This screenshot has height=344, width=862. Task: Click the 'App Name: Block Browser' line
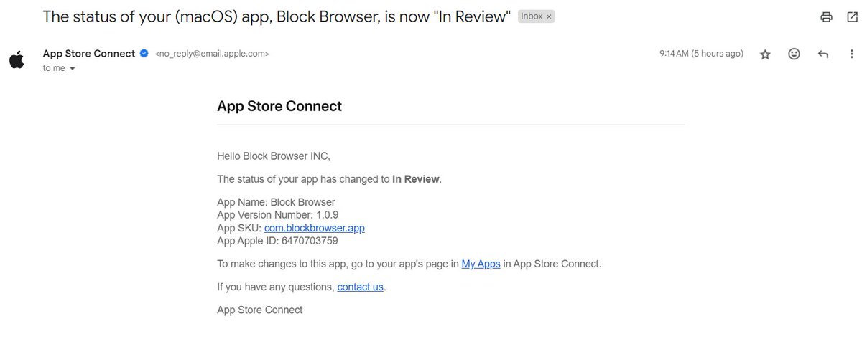pyautogui.click(x=276, y=202)
